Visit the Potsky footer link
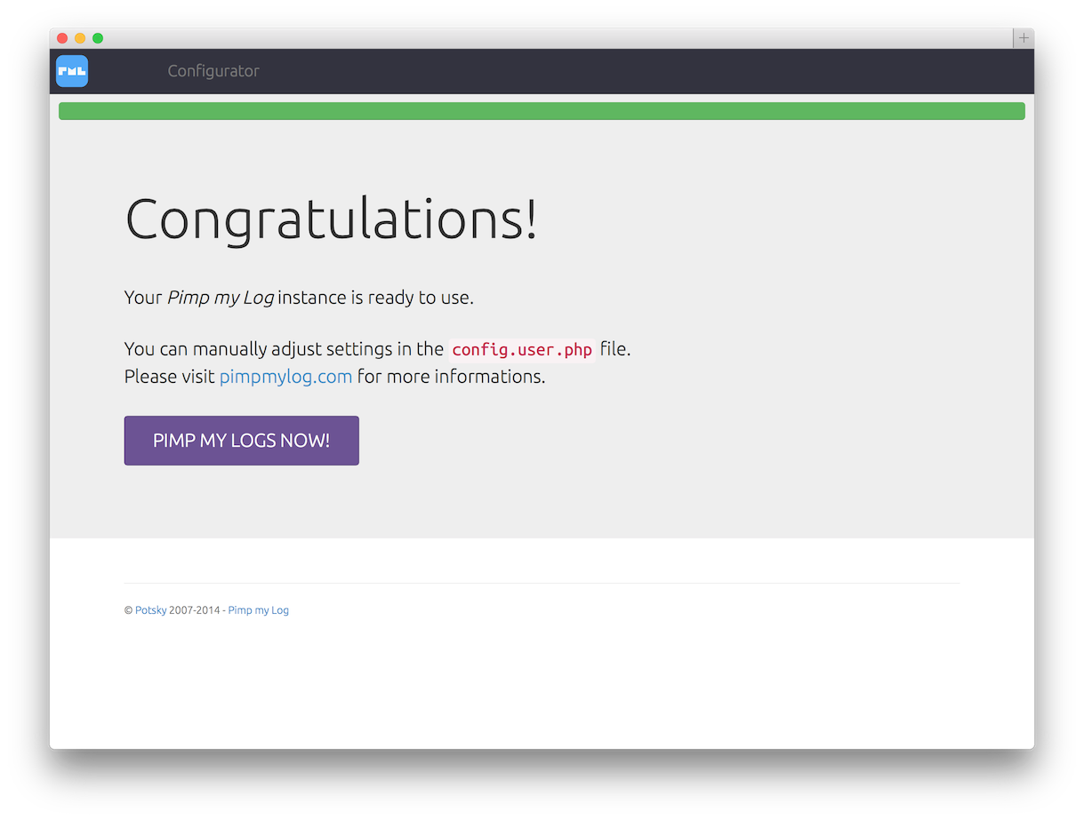1084x820 pixels. tap(150, 610)
